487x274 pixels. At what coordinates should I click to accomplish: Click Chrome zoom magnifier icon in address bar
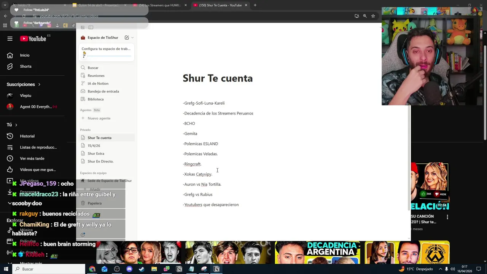(x=365, y=16)
